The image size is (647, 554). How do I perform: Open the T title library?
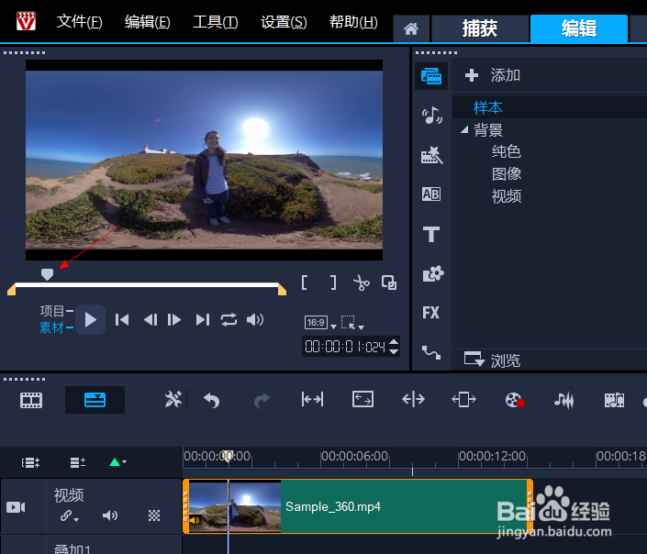[431, 234]
